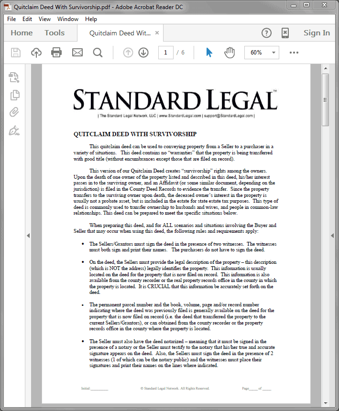Switch to the Tools tab
Screen dimensions: 339x411
click(55, 33)
